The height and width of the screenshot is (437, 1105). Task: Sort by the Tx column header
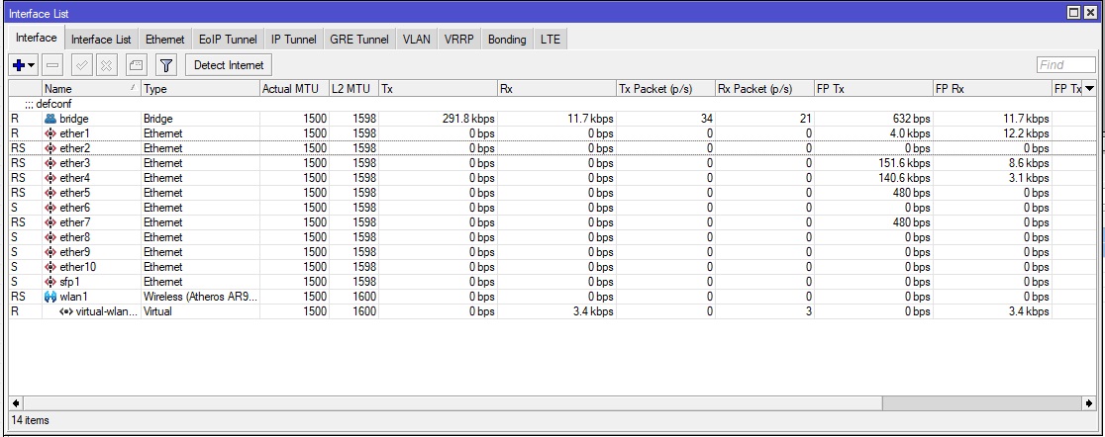coord(438,89)
